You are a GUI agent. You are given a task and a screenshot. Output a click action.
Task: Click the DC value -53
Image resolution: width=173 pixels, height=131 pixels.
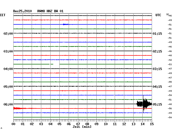click(170, 64)
